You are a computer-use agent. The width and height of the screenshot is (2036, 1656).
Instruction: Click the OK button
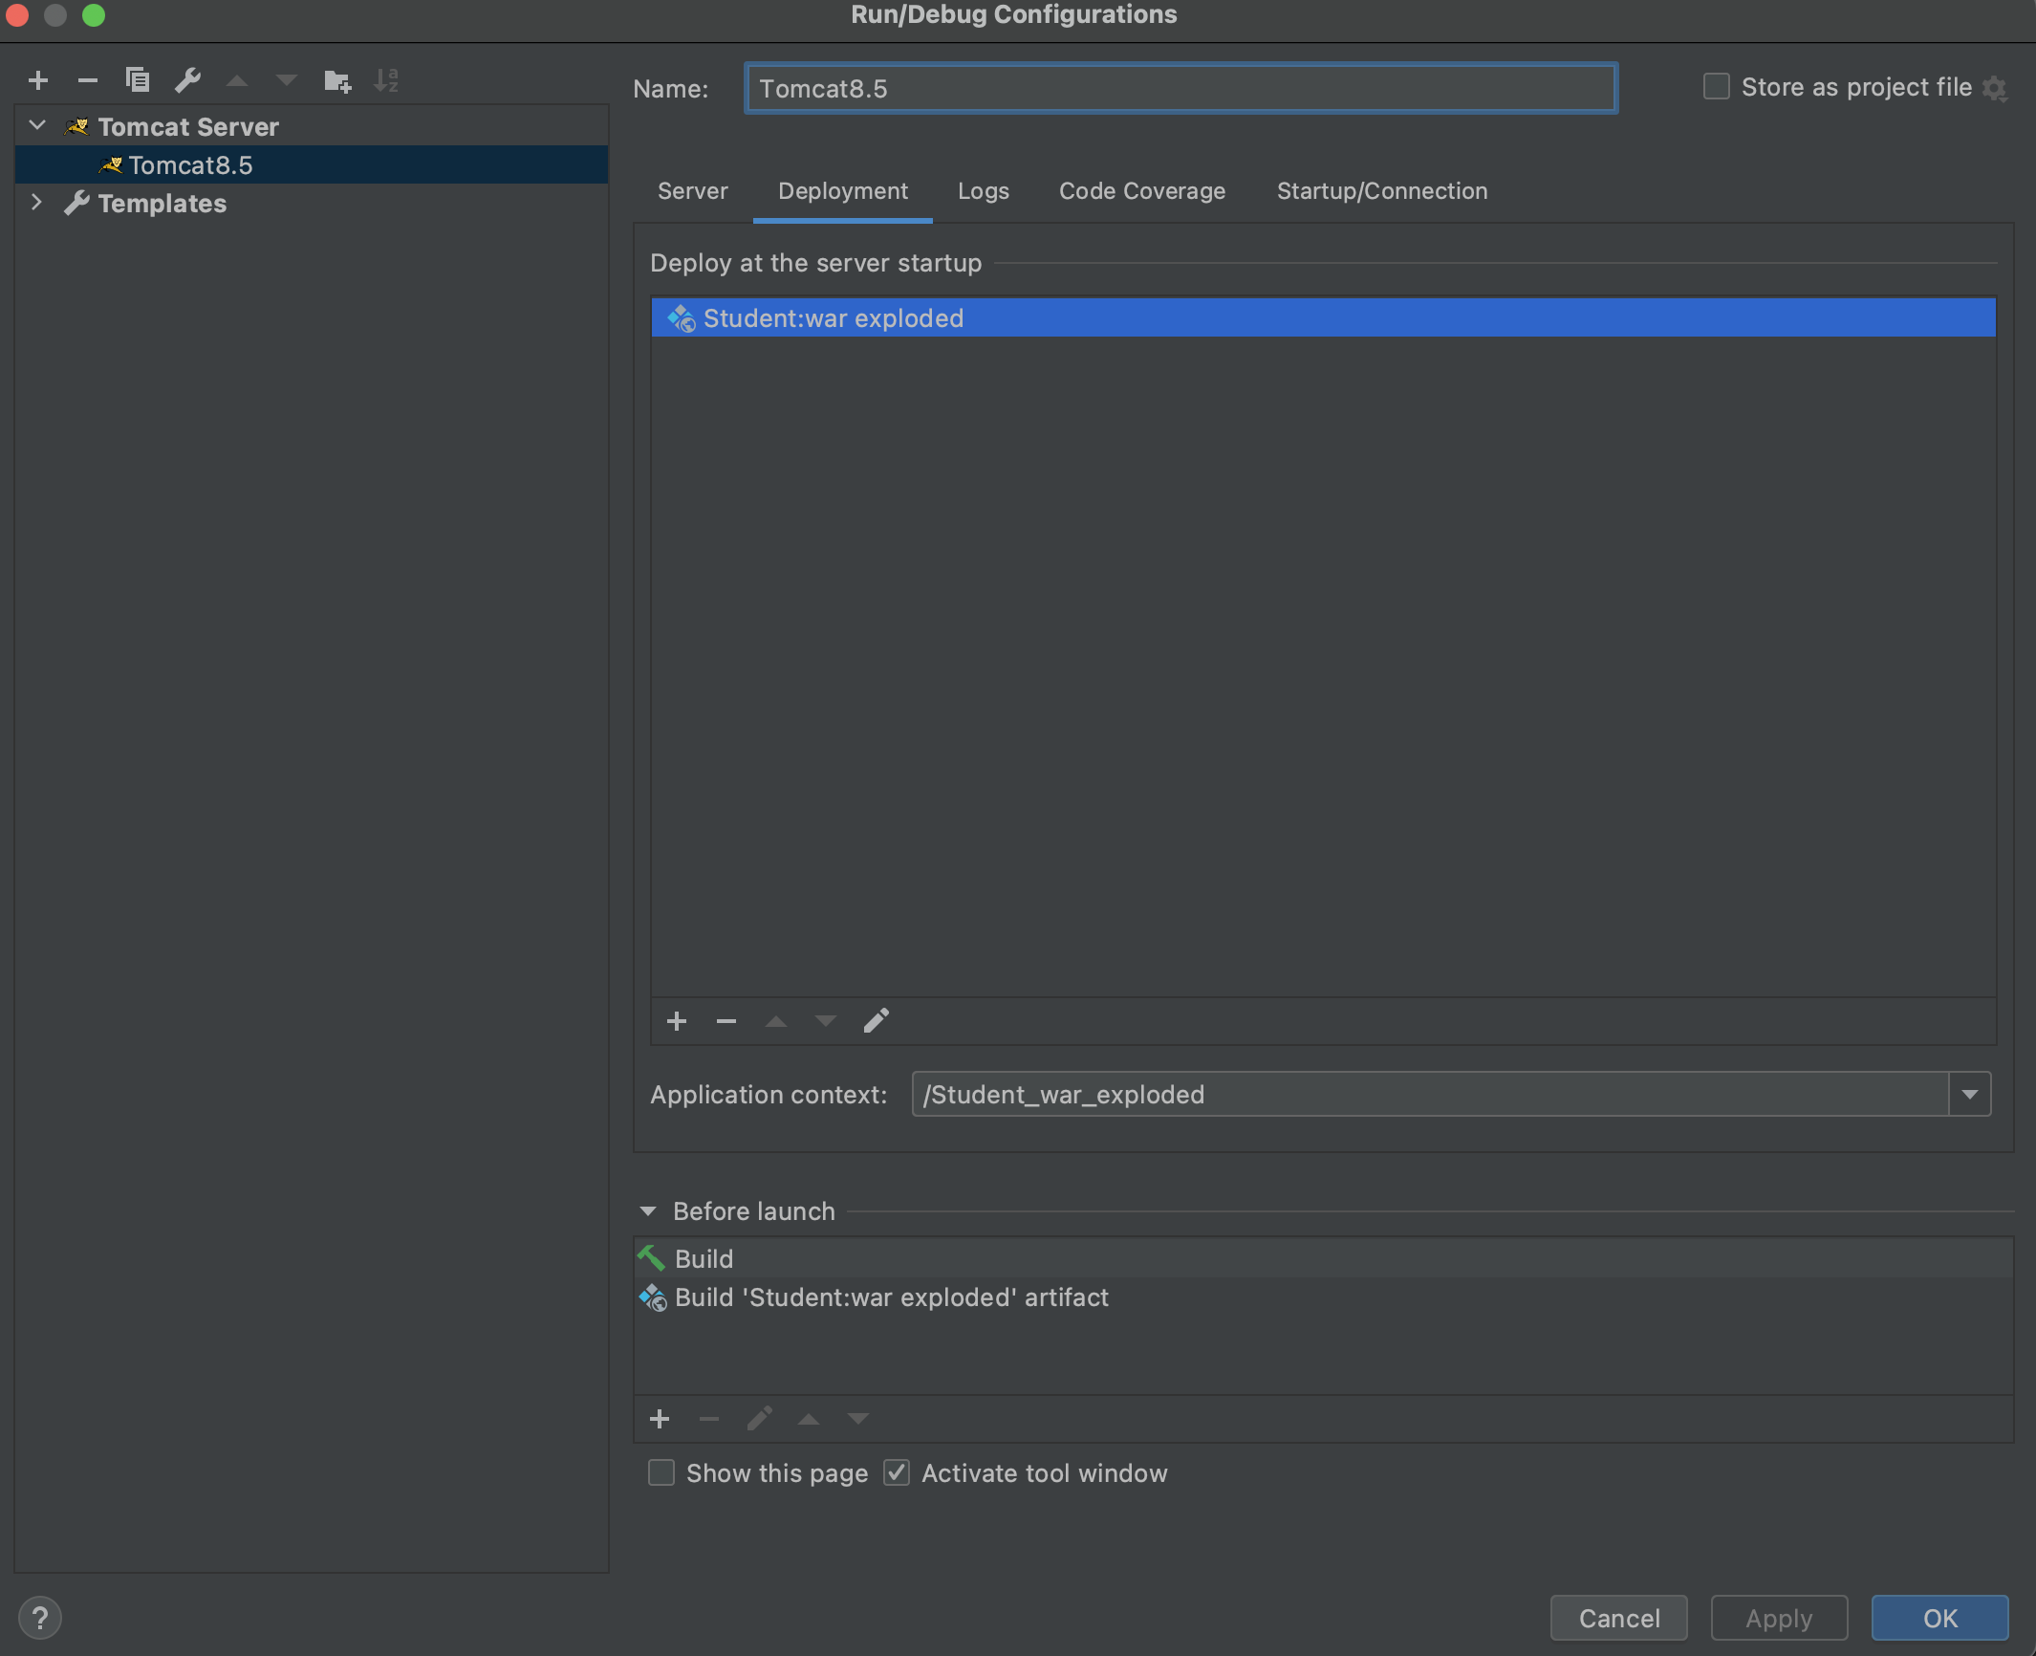point(1939,1618)
